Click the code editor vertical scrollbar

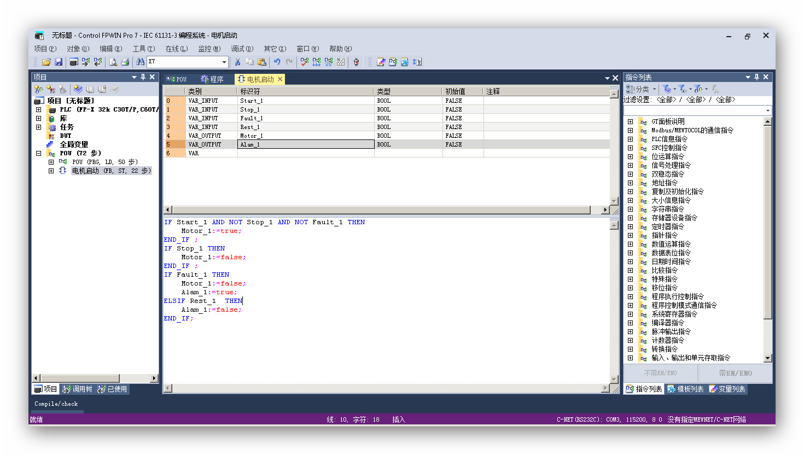pos(614,301)
